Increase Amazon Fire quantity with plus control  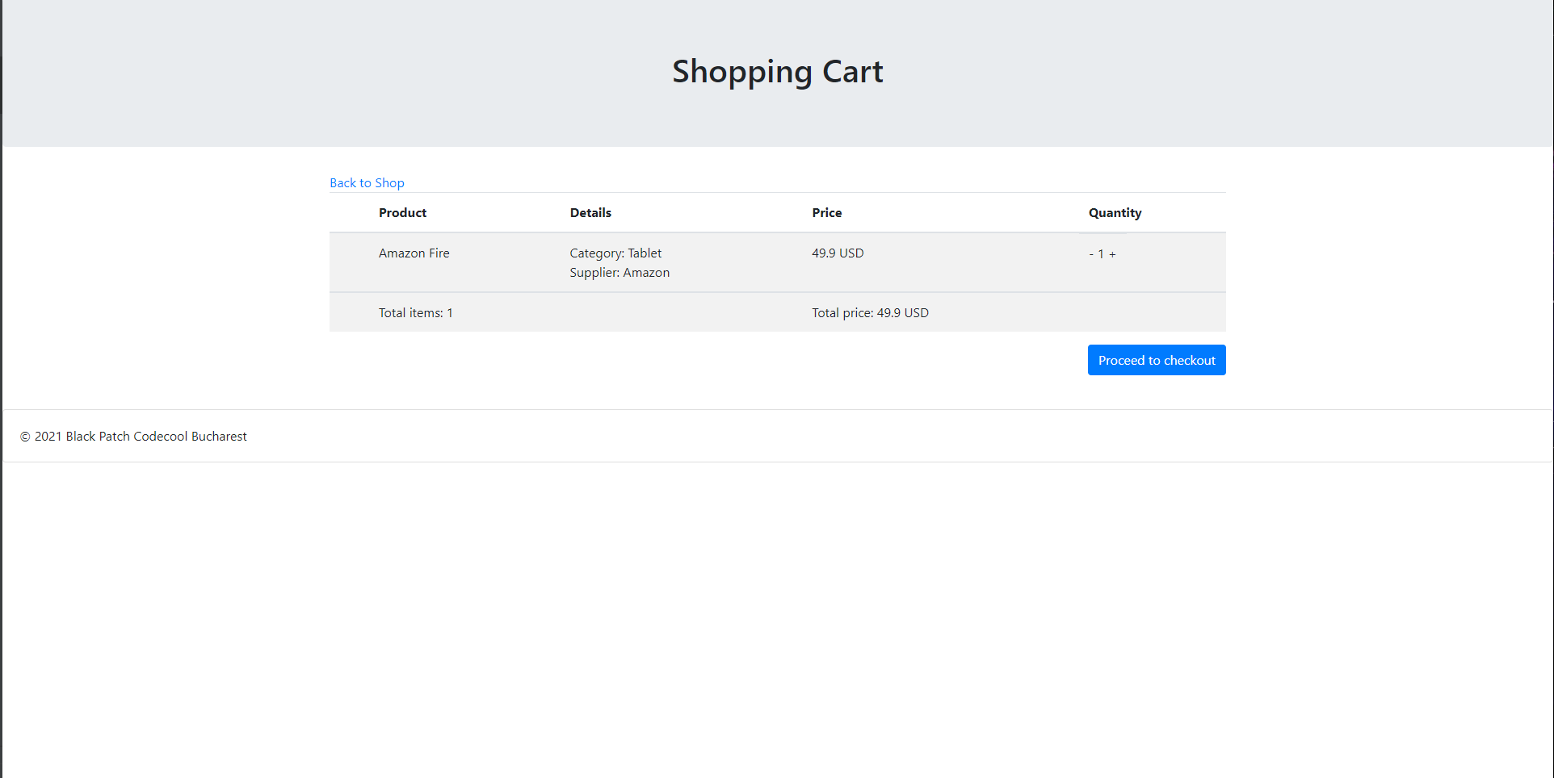click(1112, 253)
